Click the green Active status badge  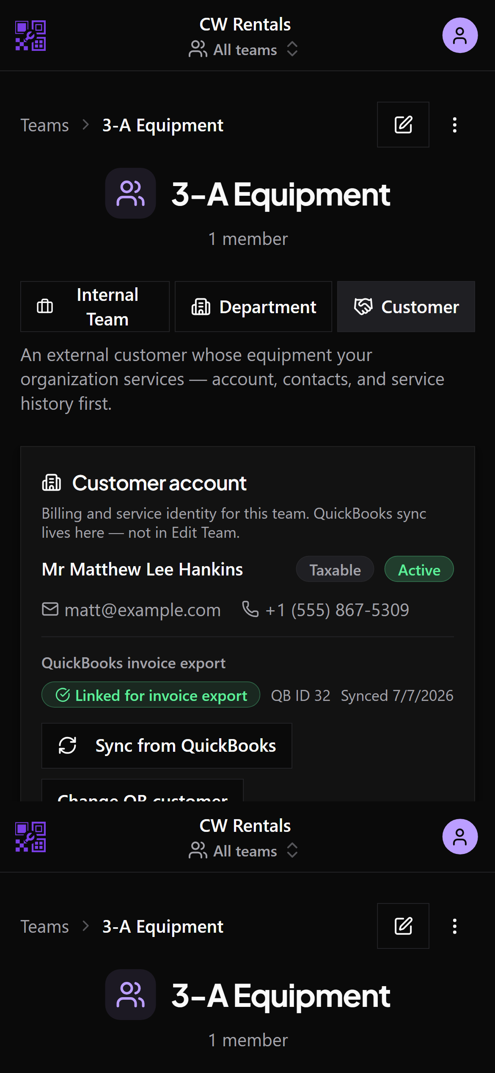419,569
